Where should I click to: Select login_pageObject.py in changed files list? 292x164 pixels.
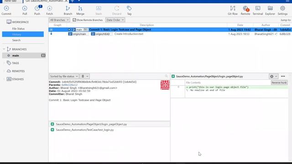point(109,124)
